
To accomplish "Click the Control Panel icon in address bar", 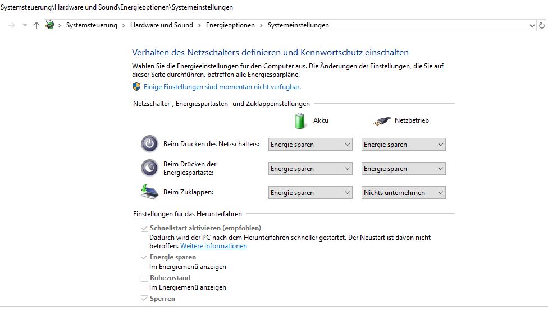I will pyautogui.click(x=50, y=25).
